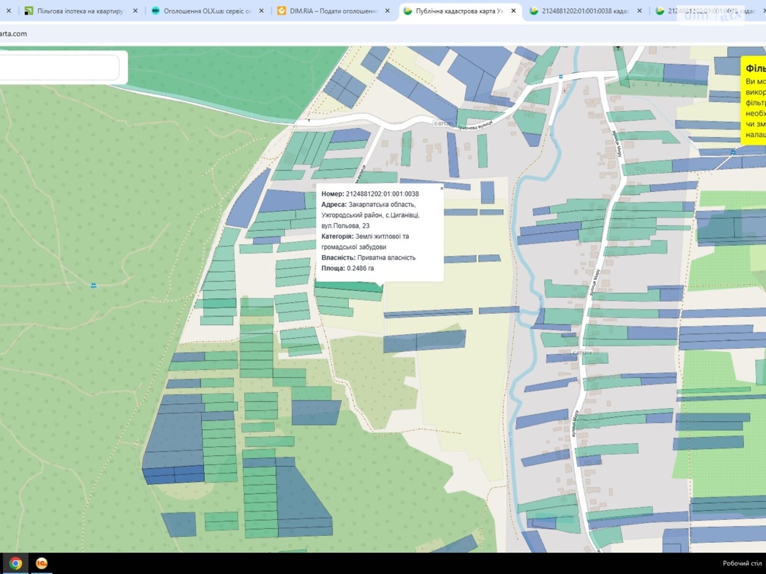
Task: Click the С-071201 road label
Action: coord(443,123)
